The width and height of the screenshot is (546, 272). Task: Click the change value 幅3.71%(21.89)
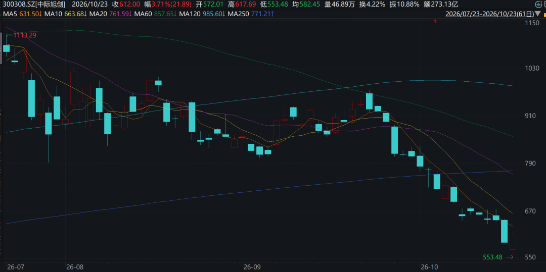(x=167, y=5)
